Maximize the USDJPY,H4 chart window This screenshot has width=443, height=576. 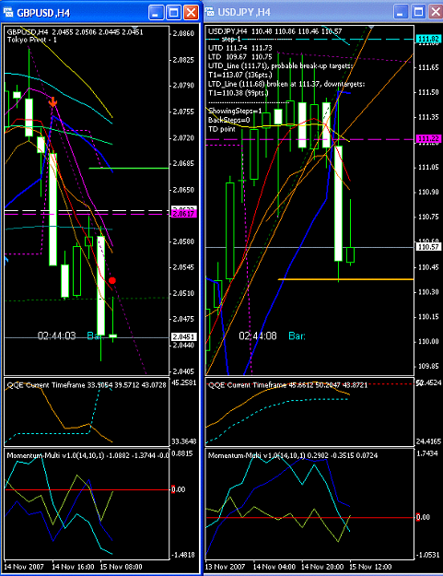coord(418,12)
